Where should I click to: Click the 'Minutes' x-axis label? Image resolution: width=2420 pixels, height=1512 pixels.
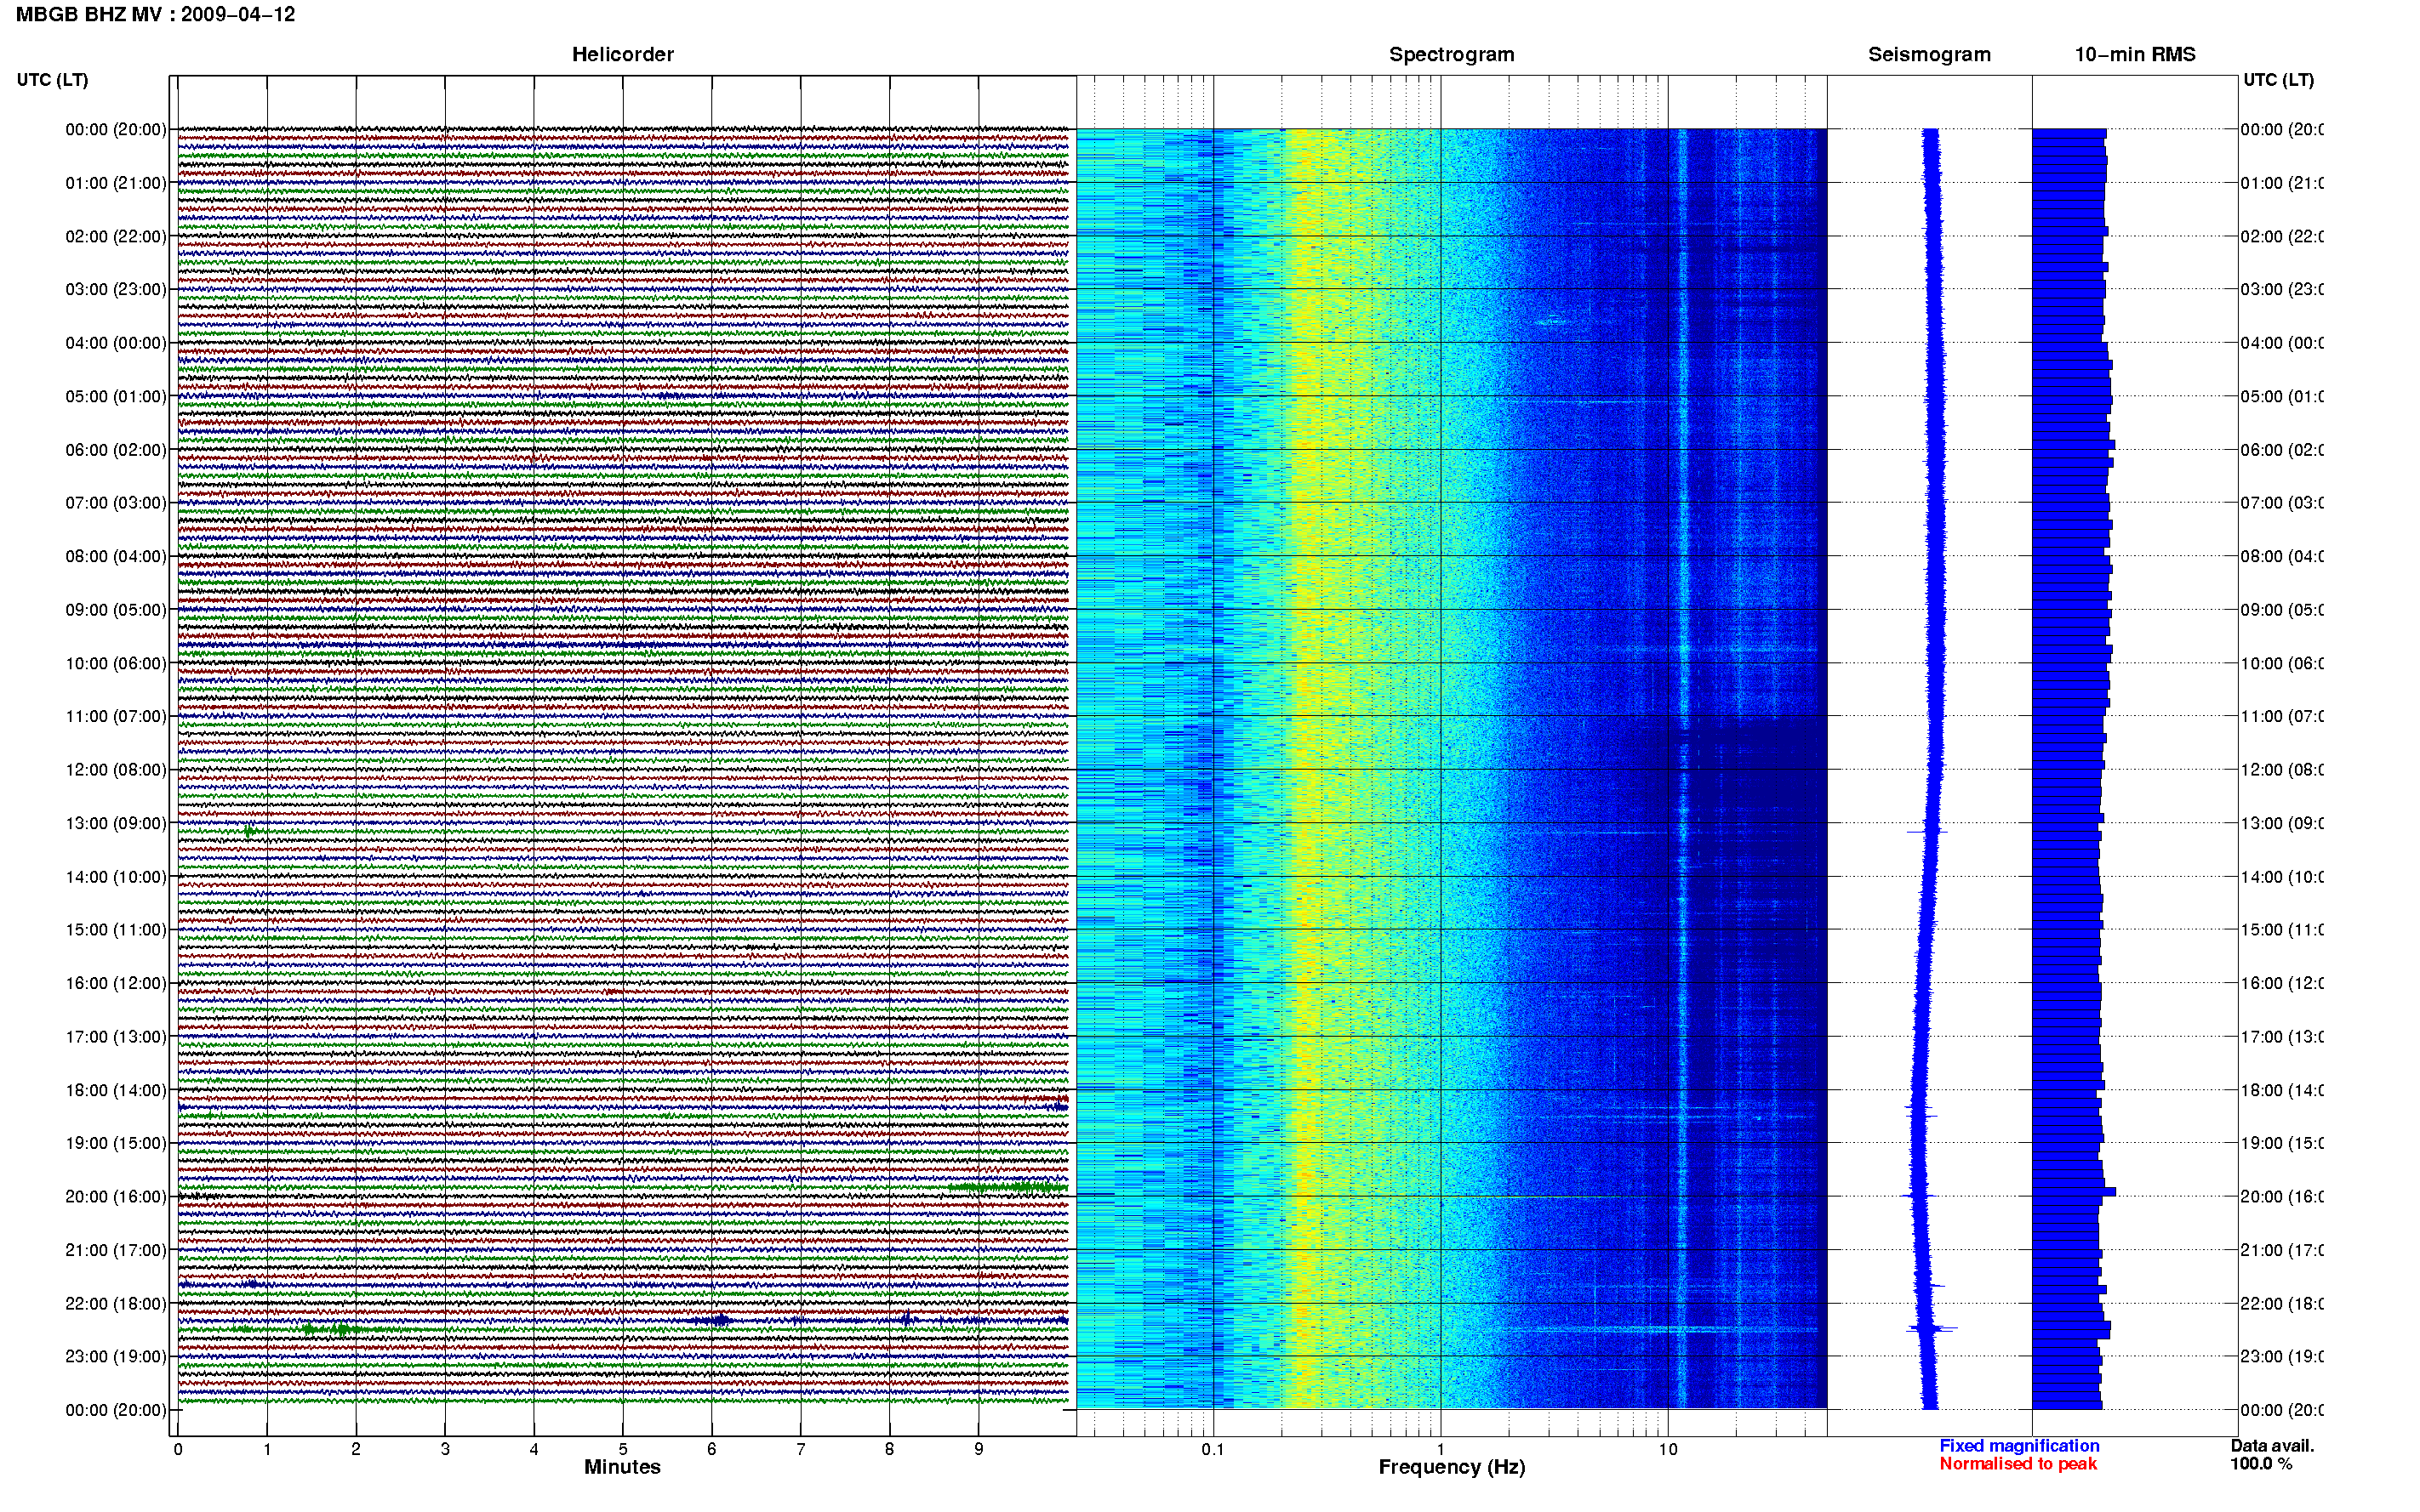click(622, 1467)
